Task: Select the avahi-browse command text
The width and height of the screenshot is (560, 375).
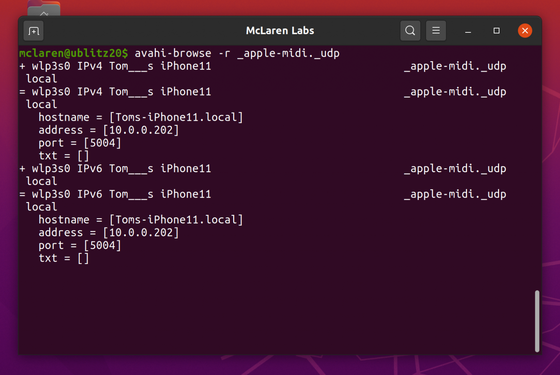Action: tap(237, 53)
